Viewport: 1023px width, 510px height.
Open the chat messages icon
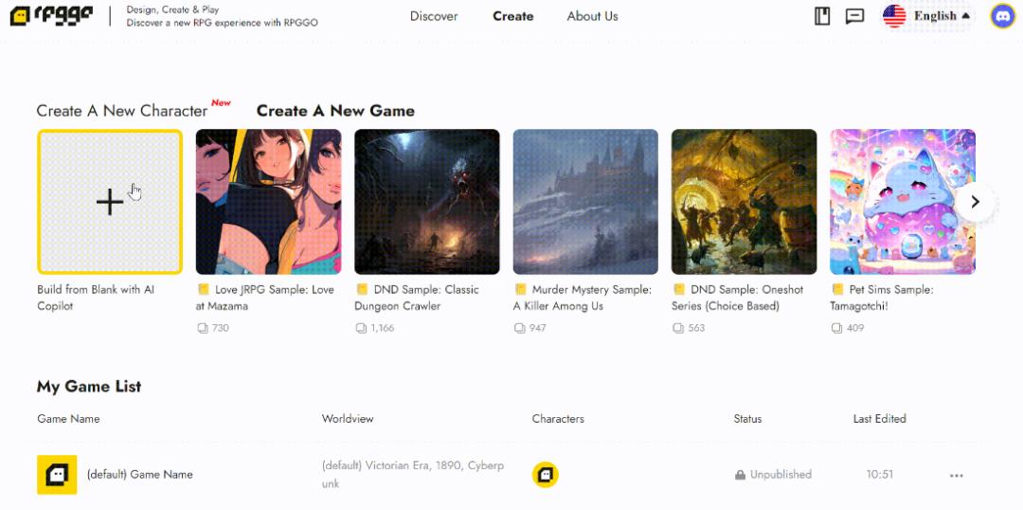click(x=854, y=16)
